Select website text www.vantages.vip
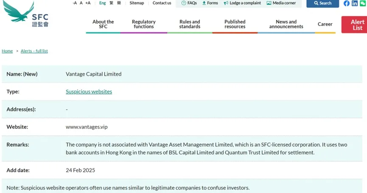Image resolution: width=367 pixels, height=193 pixels. [87, 127]
